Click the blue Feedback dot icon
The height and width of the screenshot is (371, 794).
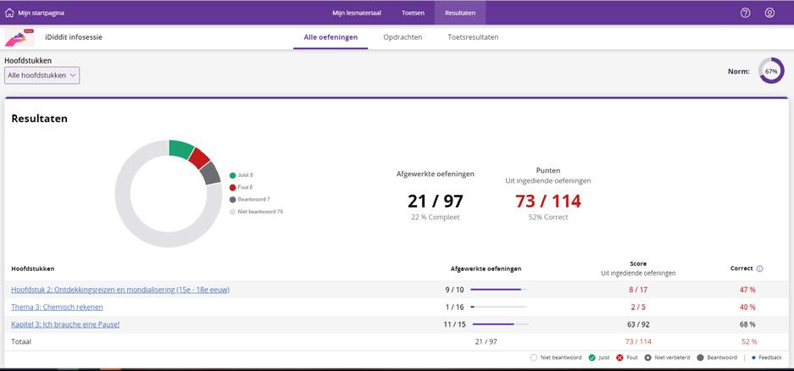coord(753,357)
